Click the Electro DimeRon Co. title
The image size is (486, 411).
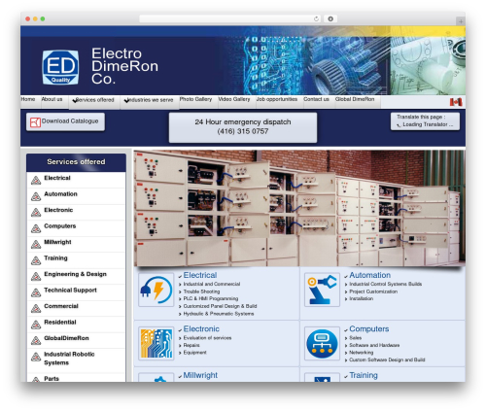point(124,66)
